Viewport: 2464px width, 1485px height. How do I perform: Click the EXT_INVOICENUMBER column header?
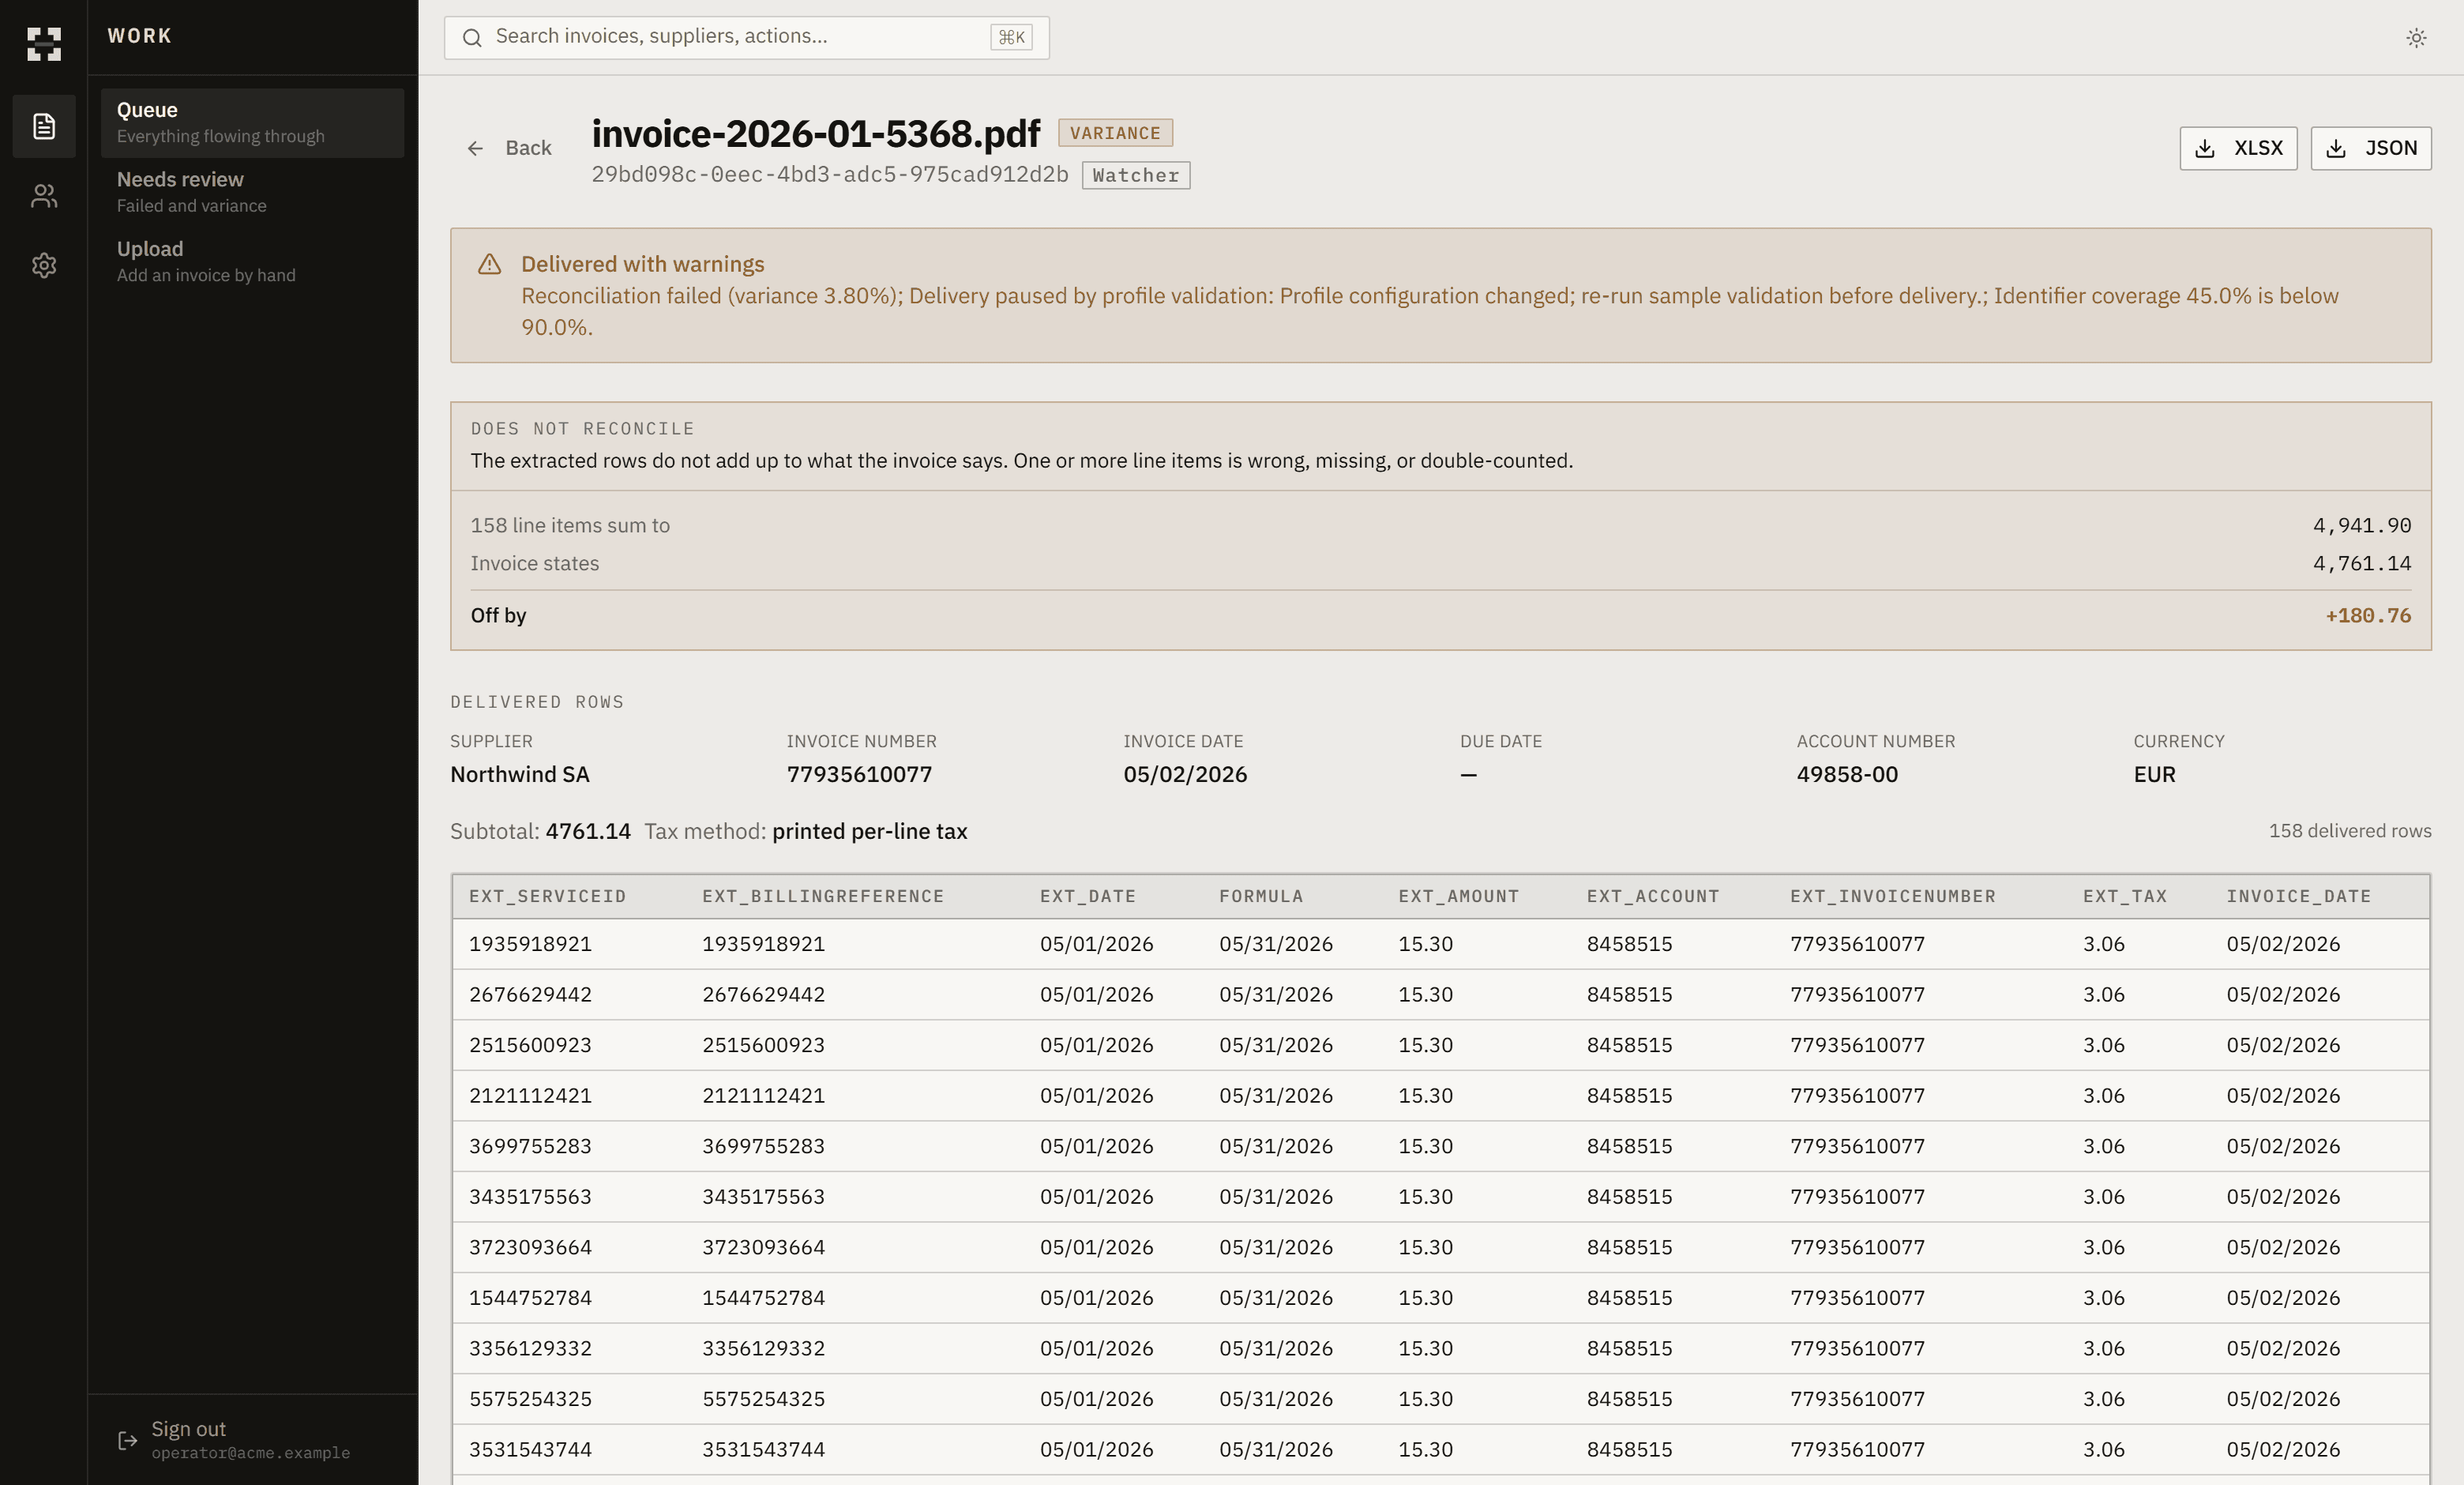coord(1893,896)
